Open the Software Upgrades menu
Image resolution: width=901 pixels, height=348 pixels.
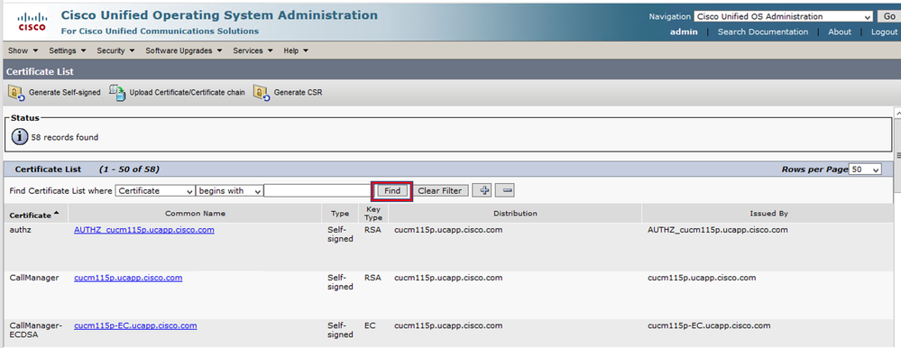(184, 50)
